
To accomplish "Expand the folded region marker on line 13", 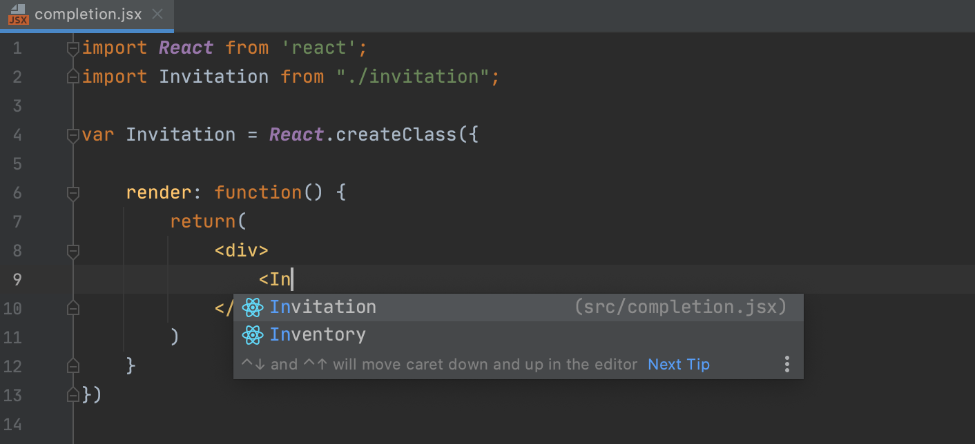I will pos(73,394).
